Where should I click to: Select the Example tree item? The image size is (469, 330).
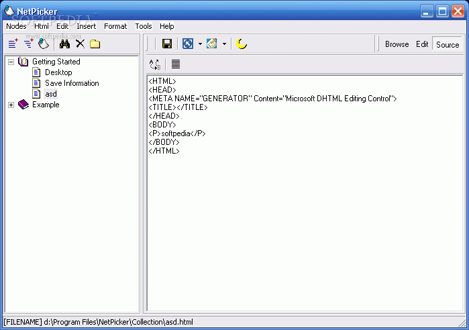(x=46, y=105)
